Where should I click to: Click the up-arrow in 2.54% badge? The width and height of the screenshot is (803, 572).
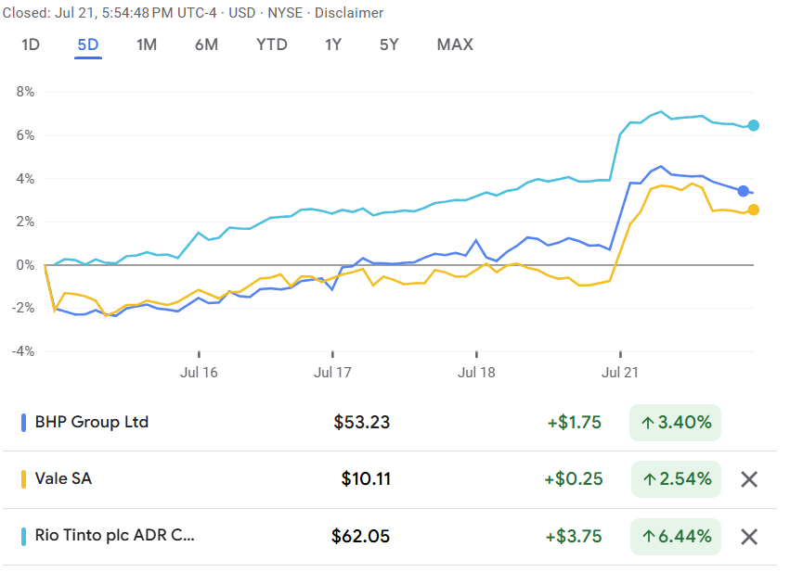coord(650,479)
